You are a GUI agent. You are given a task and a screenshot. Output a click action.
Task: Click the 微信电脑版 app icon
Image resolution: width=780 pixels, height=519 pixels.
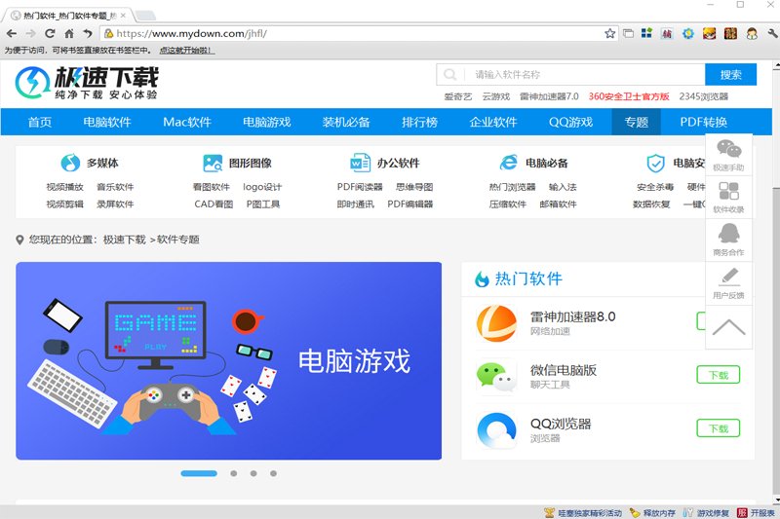[496, 377]
